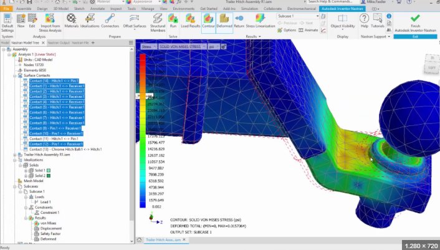Open the Object Visibility menu
440x250 pixels.
(x=343, y=22)
